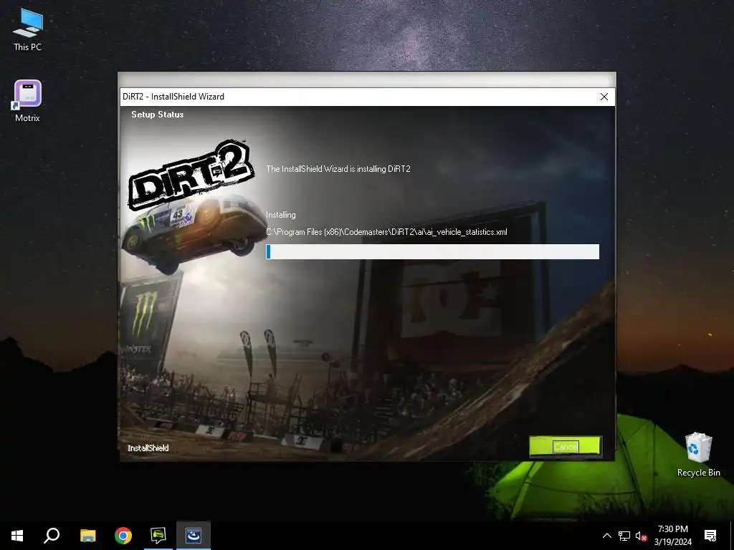Click the muted volume tray icon

click(641, 536)
